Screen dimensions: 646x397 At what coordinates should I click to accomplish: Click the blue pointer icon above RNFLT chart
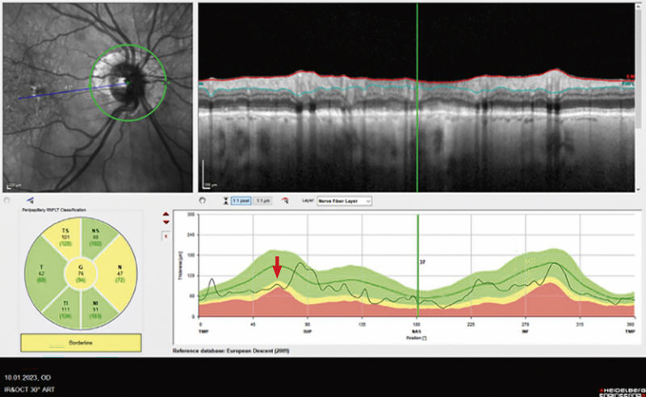coord(30,199)
